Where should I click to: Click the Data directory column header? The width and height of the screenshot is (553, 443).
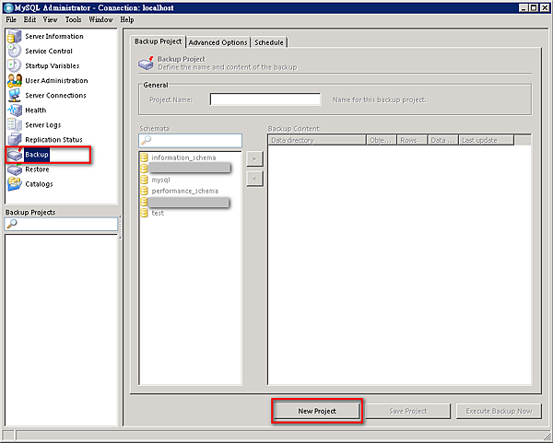click(317, 140)
